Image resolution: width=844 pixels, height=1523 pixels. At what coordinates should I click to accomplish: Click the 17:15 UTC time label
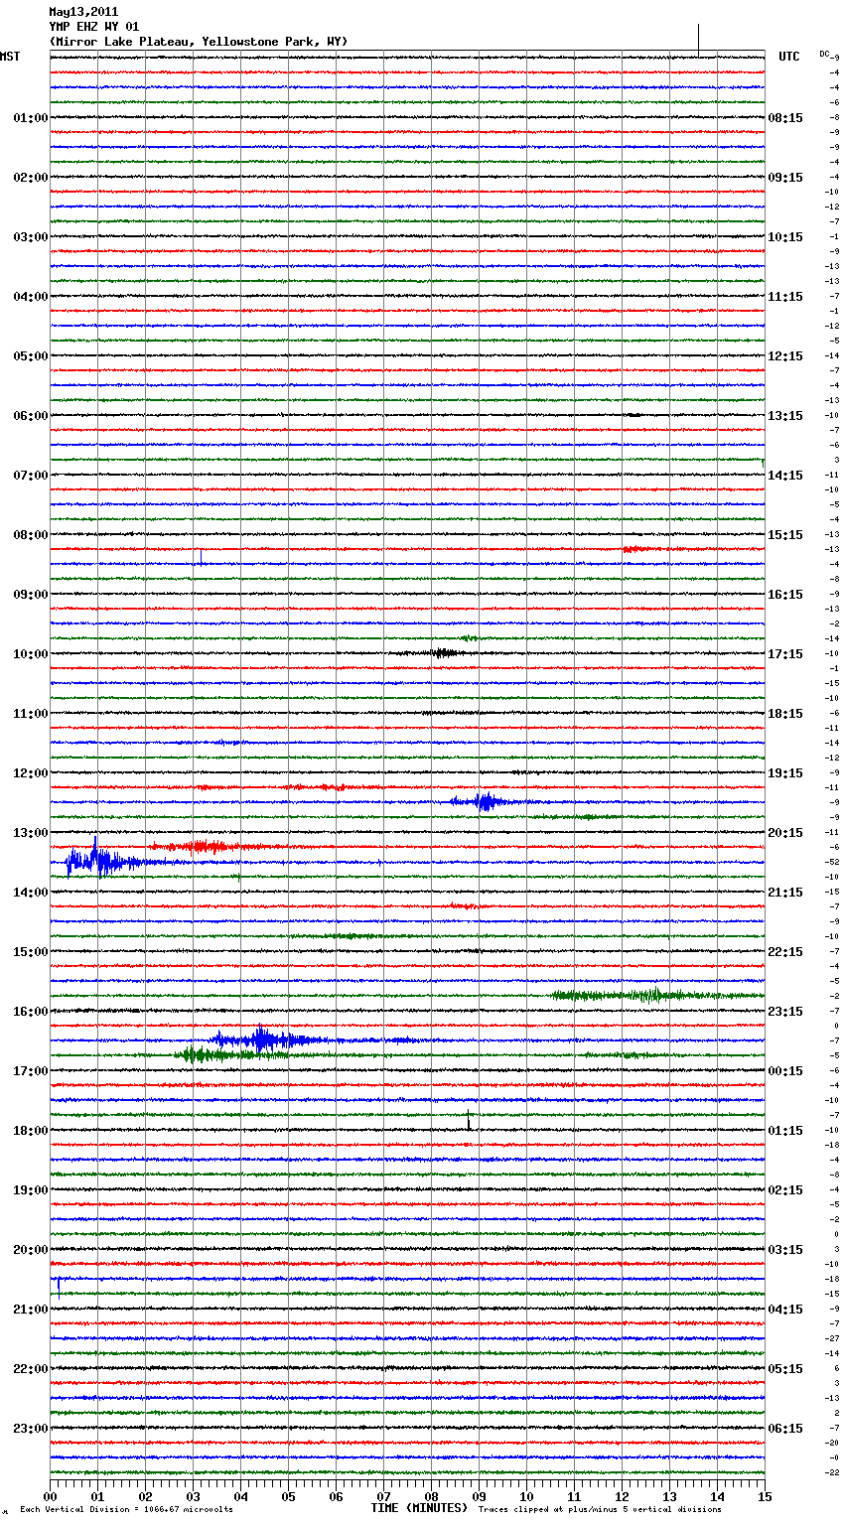point(785,654)
